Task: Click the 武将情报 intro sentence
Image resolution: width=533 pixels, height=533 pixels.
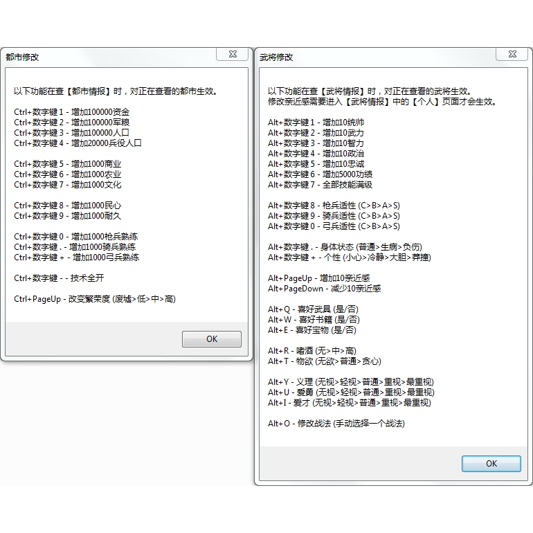Action: pos(370,91)
